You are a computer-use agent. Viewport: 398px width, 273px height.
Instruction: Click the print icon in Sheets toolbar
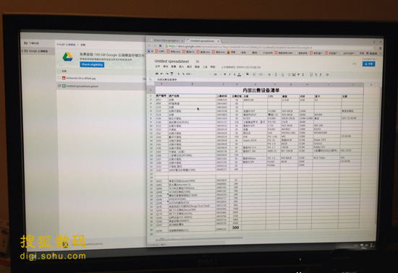156,74
